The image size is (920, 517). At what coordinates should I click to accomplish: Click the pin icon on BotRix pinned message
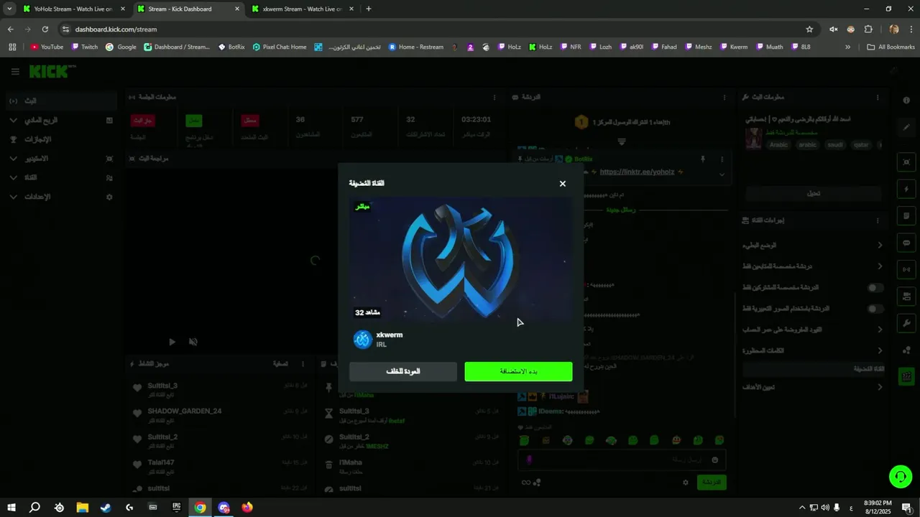tap(703, 159)
